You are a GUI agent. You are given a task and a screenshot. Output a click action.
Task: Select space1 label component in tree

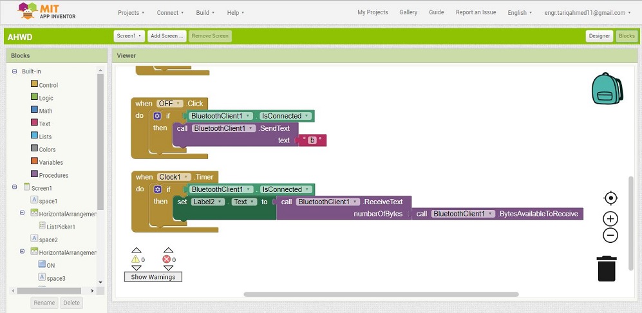pyautogui.click(x=44, y=201)
